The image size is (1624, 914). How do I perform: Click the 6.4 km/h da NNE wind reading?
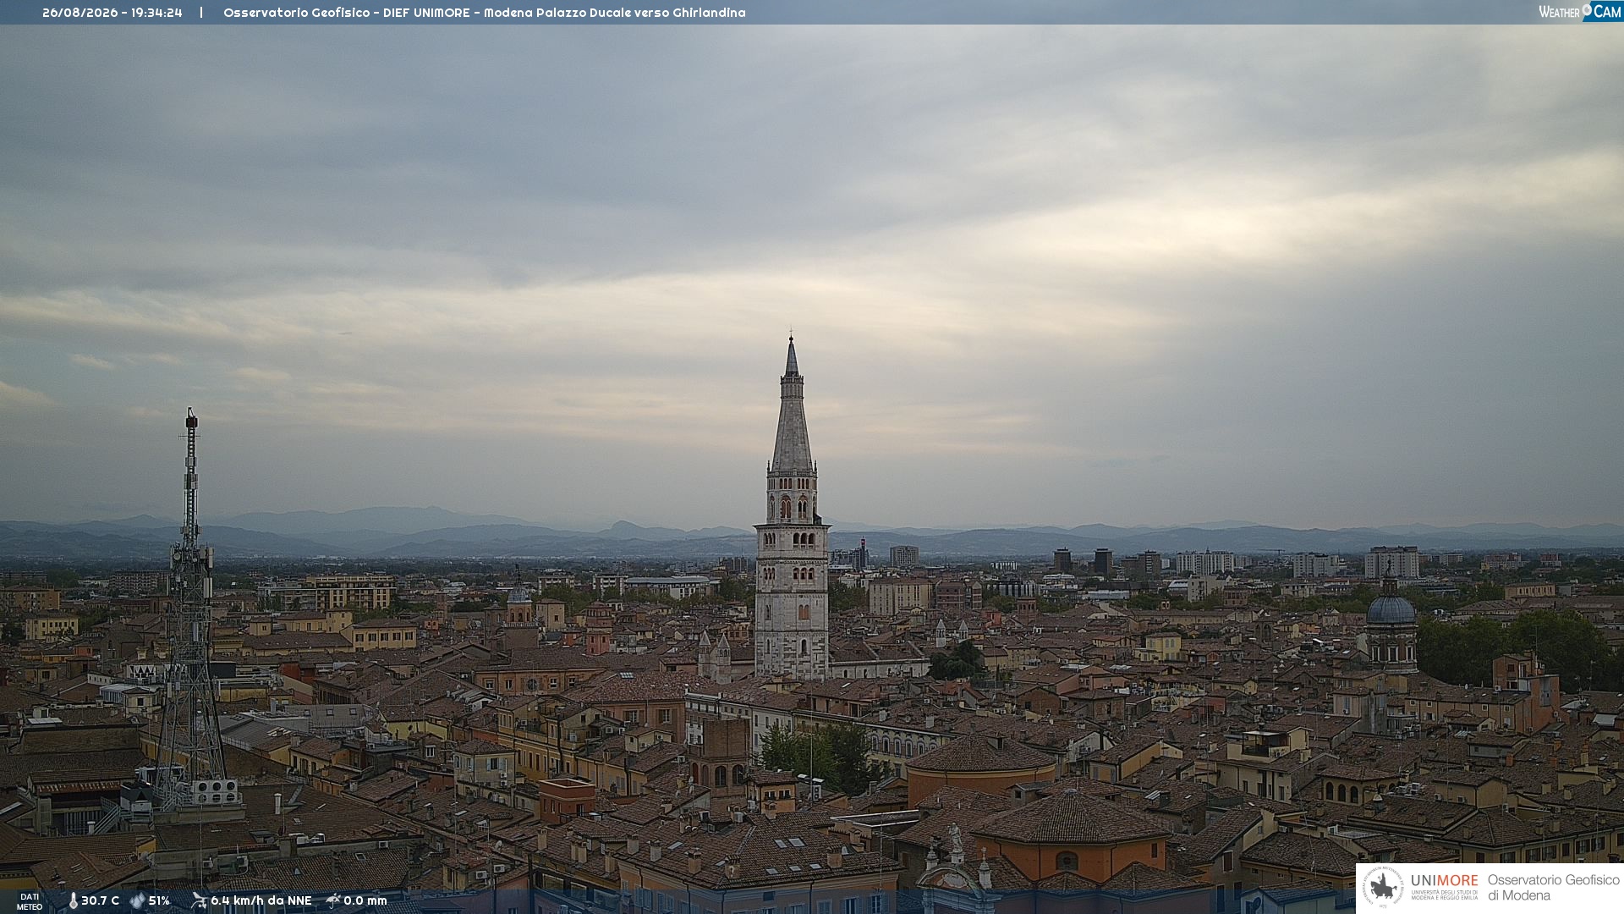point(261,900)
